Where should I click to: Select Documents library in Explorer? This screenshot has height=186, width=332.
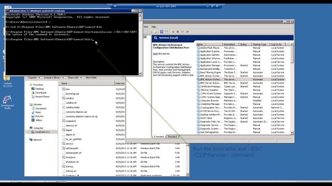click(x=39, y=109)
